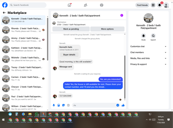The width and height of the screenshot is (173, 128).
Task: Open the notifications bell in the header
Action: click(160, 5)
